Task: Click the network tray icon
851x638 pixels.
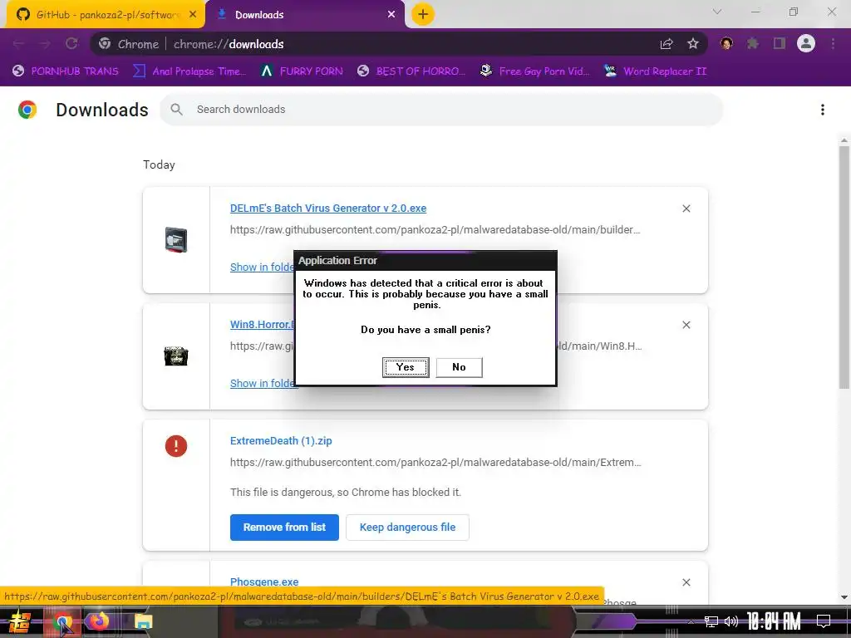Action: click(711, 621)
